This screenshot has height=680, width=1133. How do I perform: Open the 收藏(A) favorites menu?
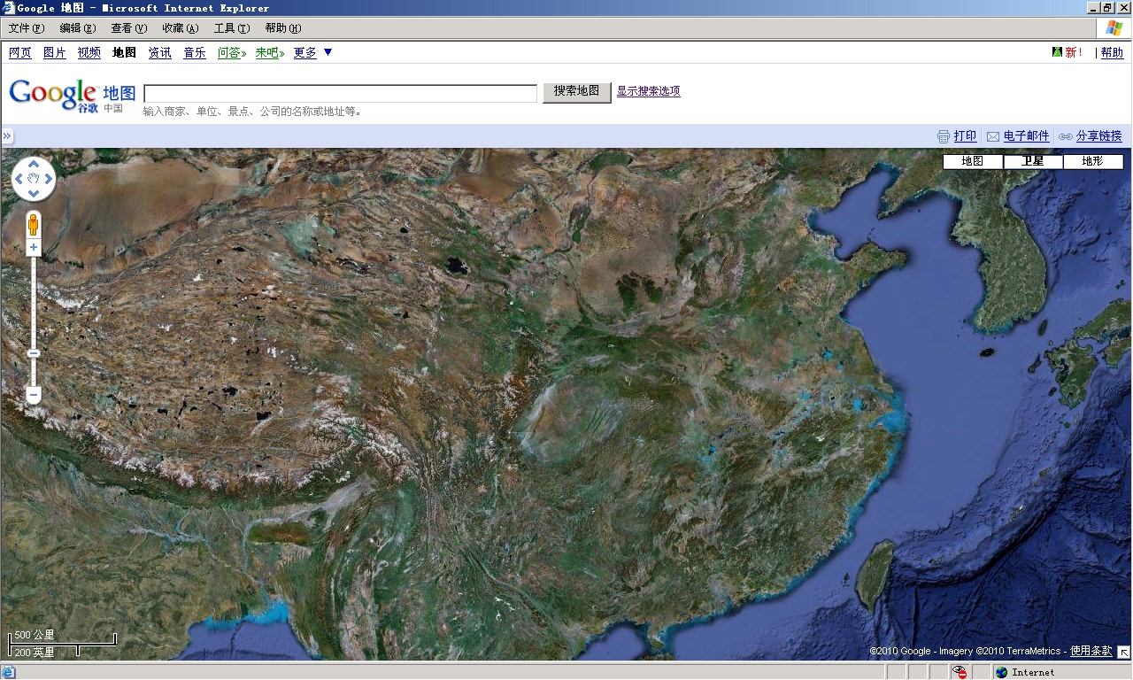coord(180,28)
